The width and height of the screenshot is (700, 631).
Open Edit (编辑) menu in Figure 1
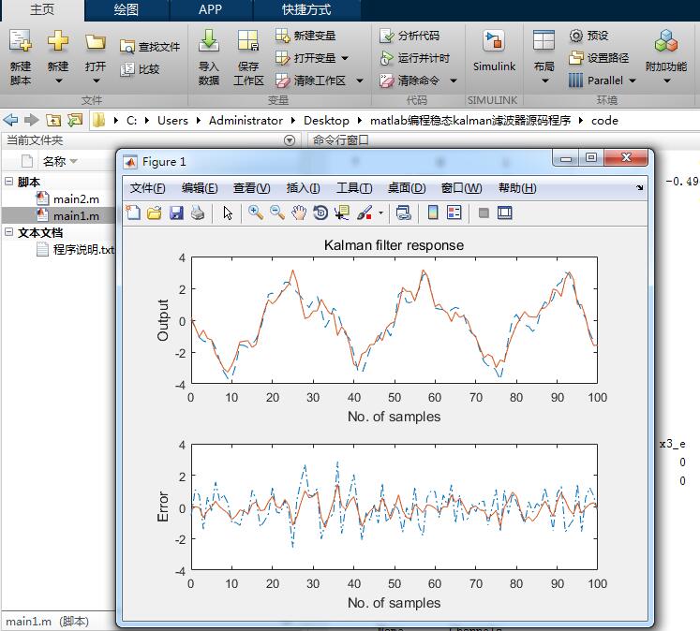[x=200, y=188]
